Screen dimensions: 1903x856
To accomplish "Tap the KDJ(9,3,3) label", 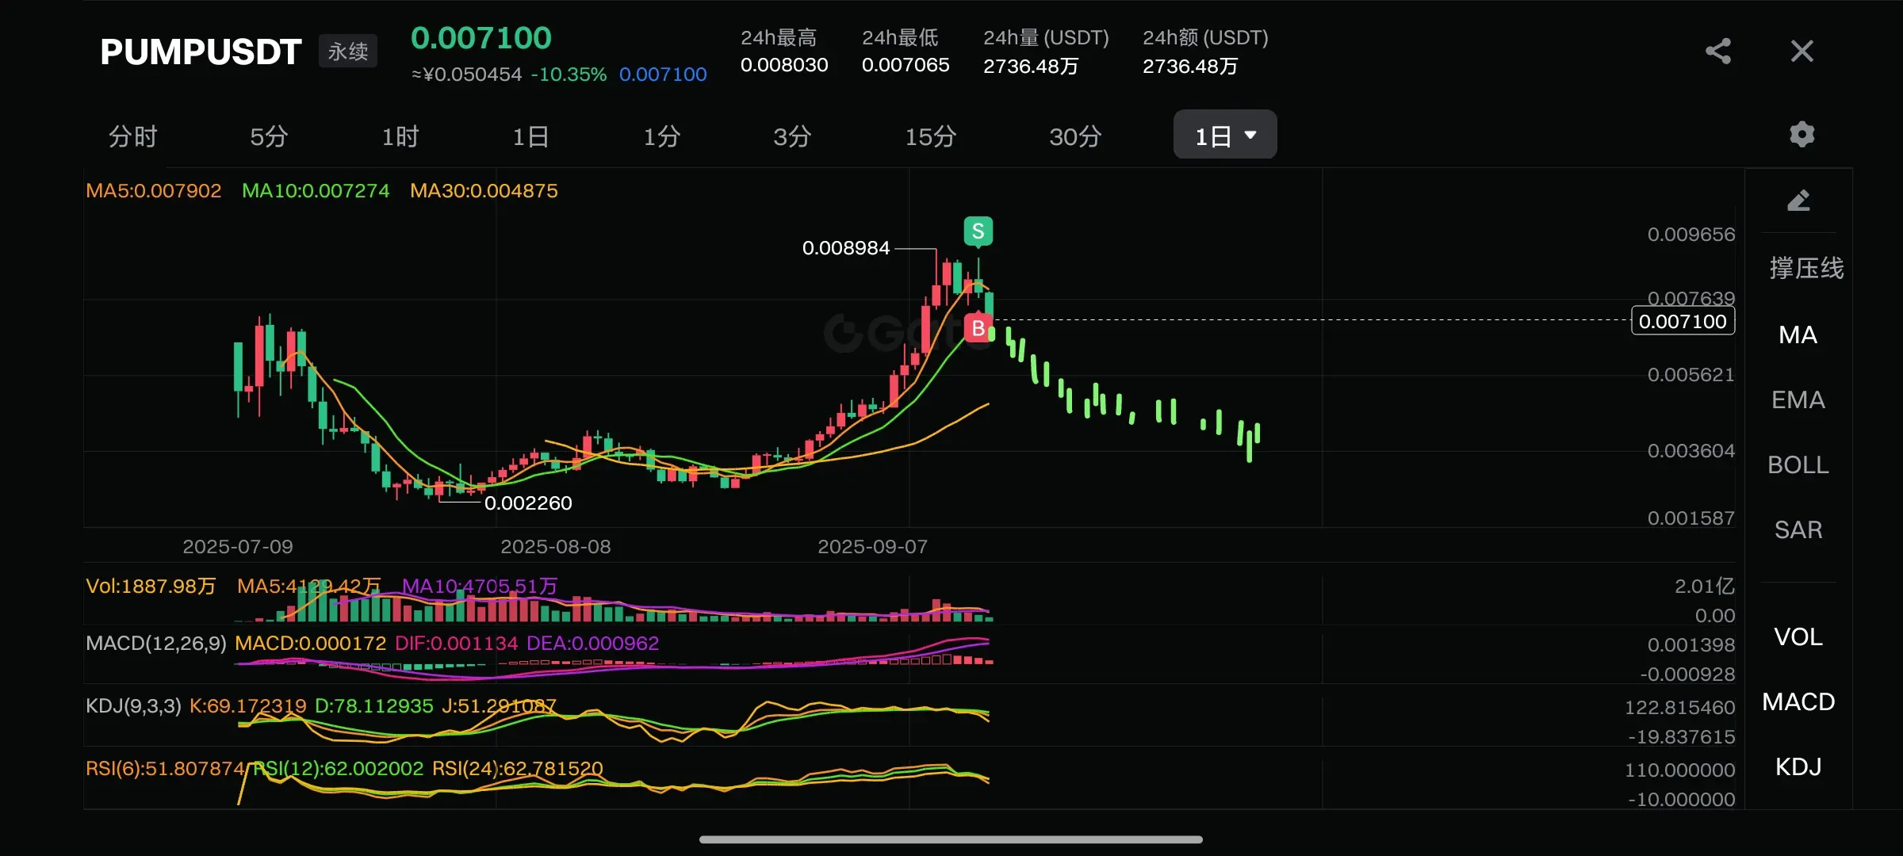I will click(133, 706).
